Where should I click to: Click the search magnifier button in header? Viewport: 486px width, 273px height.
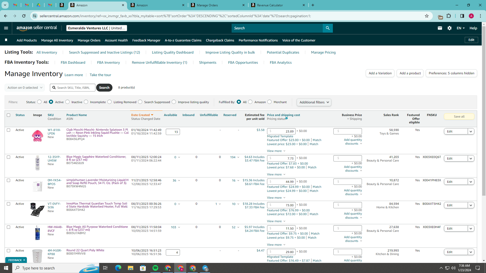click(328, 28)
